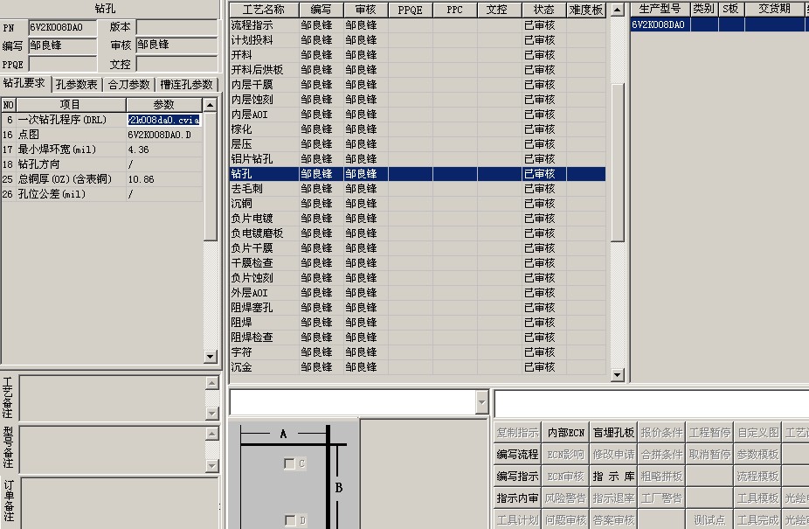Tick the D checkbox in the diagram

click(290, 520)
